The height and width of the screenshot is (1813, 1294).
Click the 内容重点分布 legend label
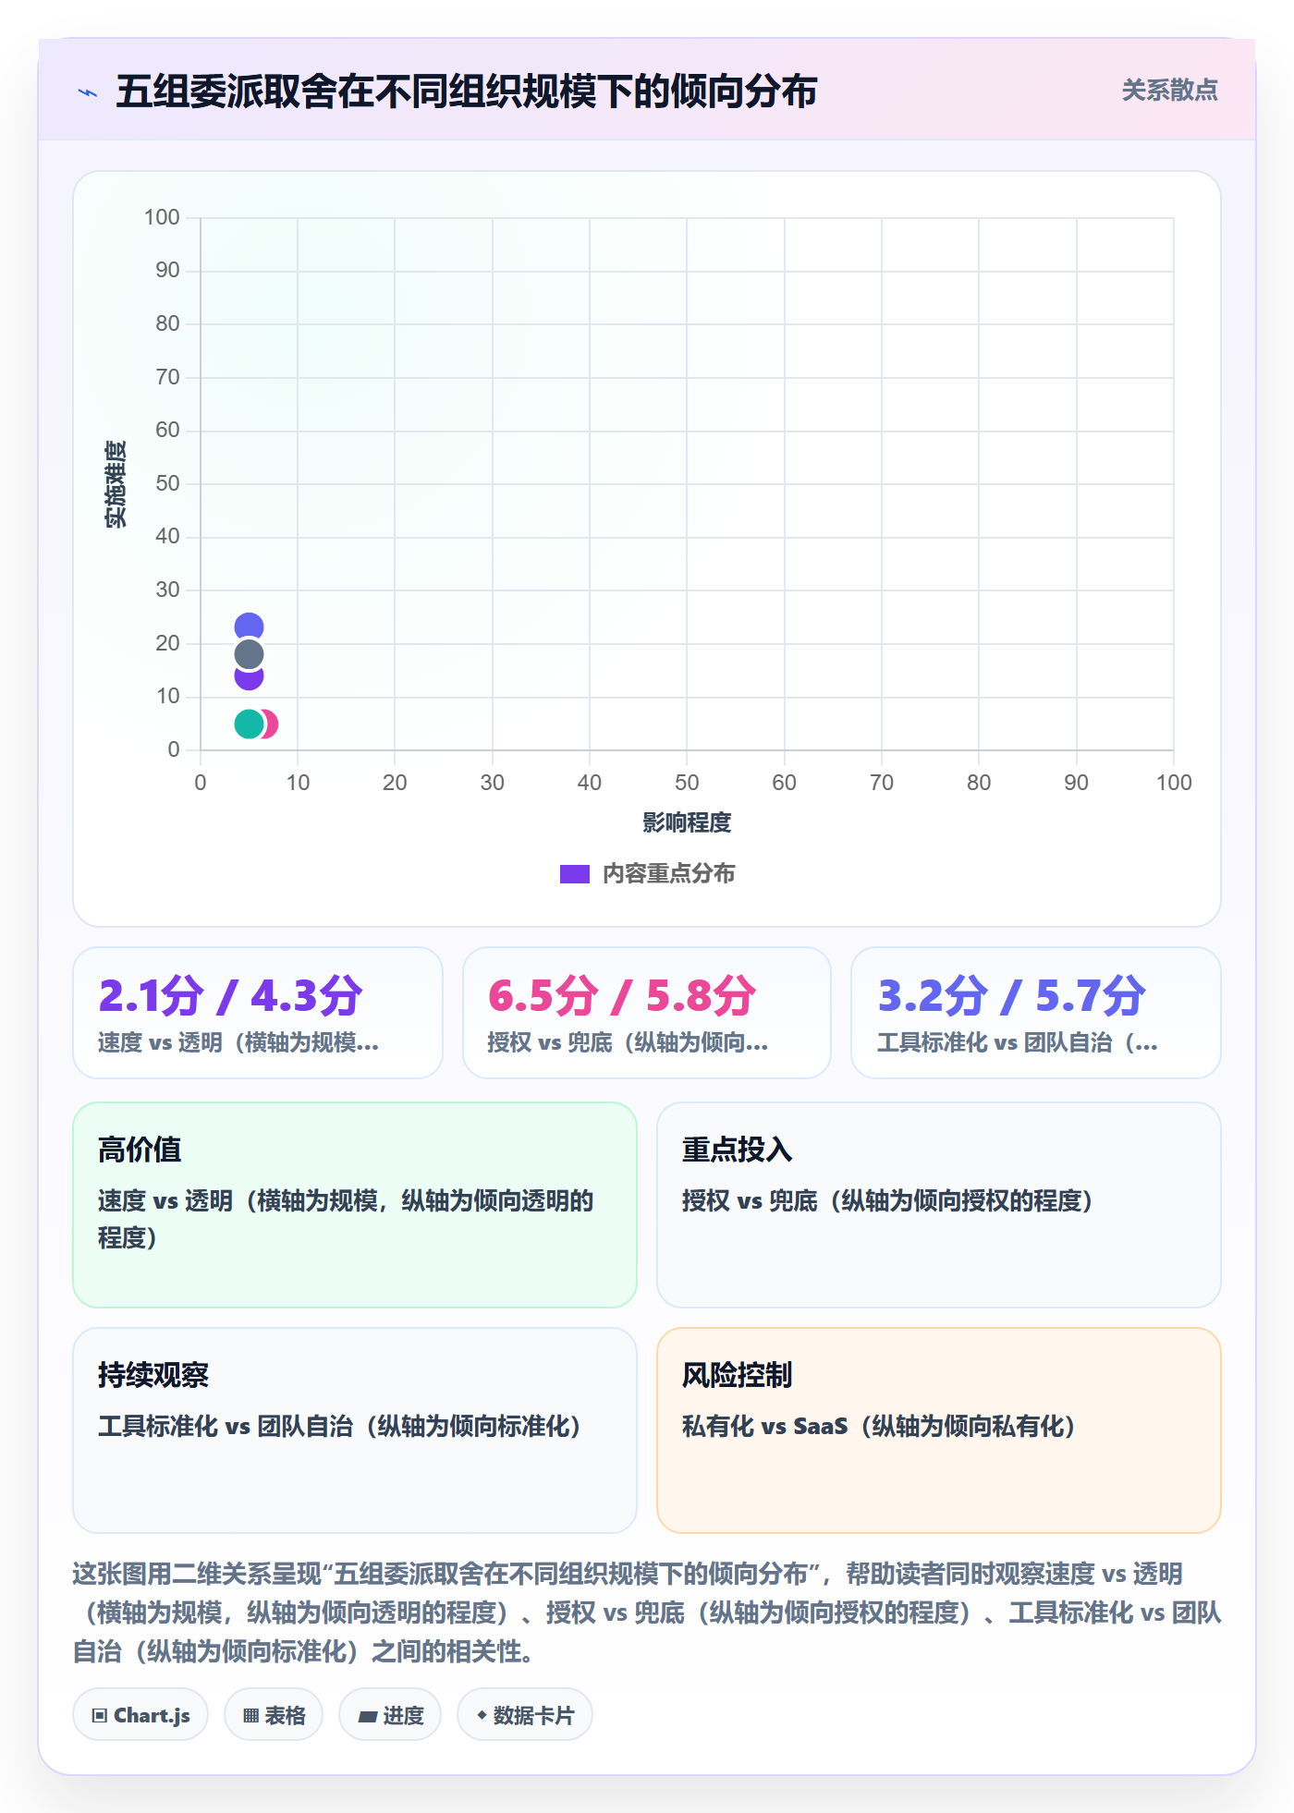[x=668, y=874]
